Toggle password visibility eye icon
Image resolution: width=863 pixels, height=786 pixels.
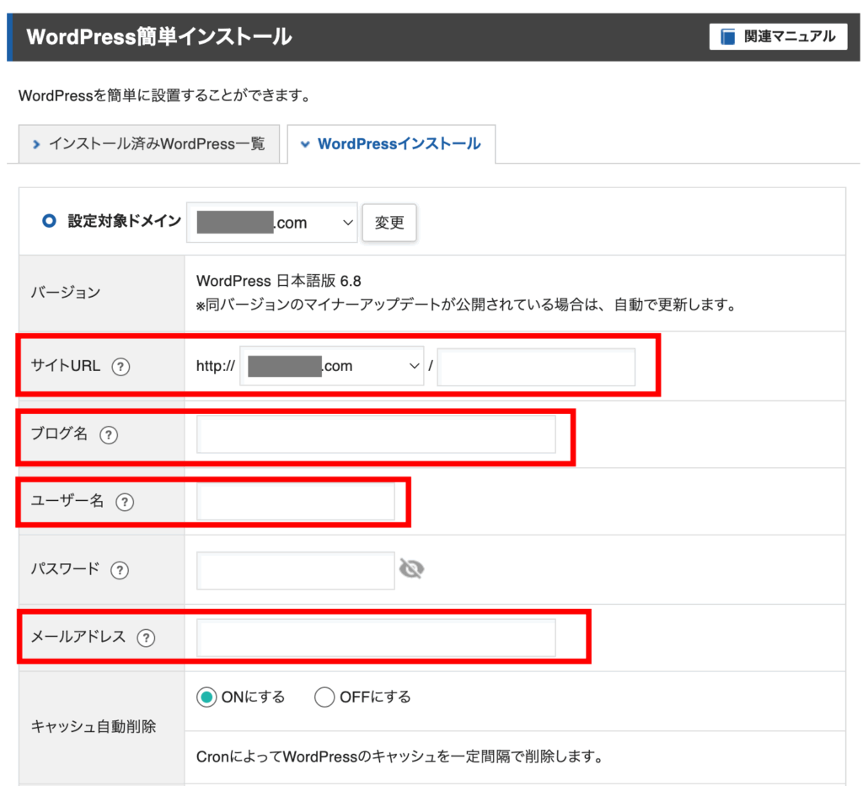(411, 570)
